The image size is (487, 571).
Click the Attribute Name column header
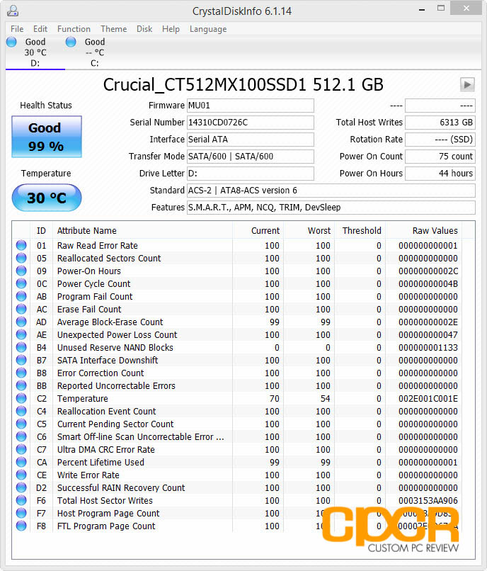(x=143, y=230)
